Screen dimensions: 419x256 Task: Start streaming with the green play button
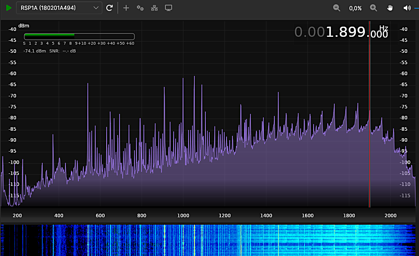tap(9, 8)
